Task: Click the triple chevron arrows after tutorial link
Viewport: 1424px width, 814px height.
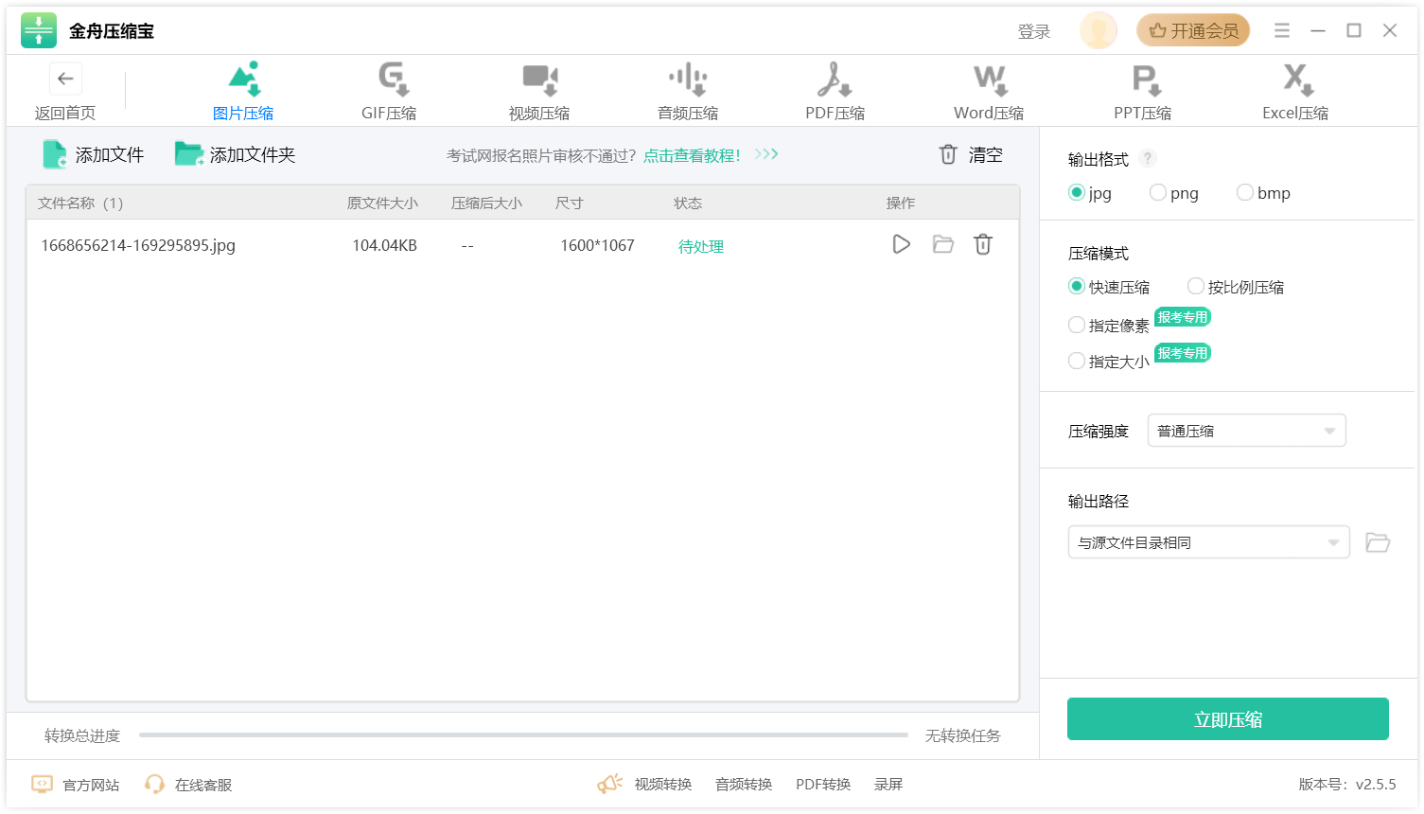Action: [766, 153]
